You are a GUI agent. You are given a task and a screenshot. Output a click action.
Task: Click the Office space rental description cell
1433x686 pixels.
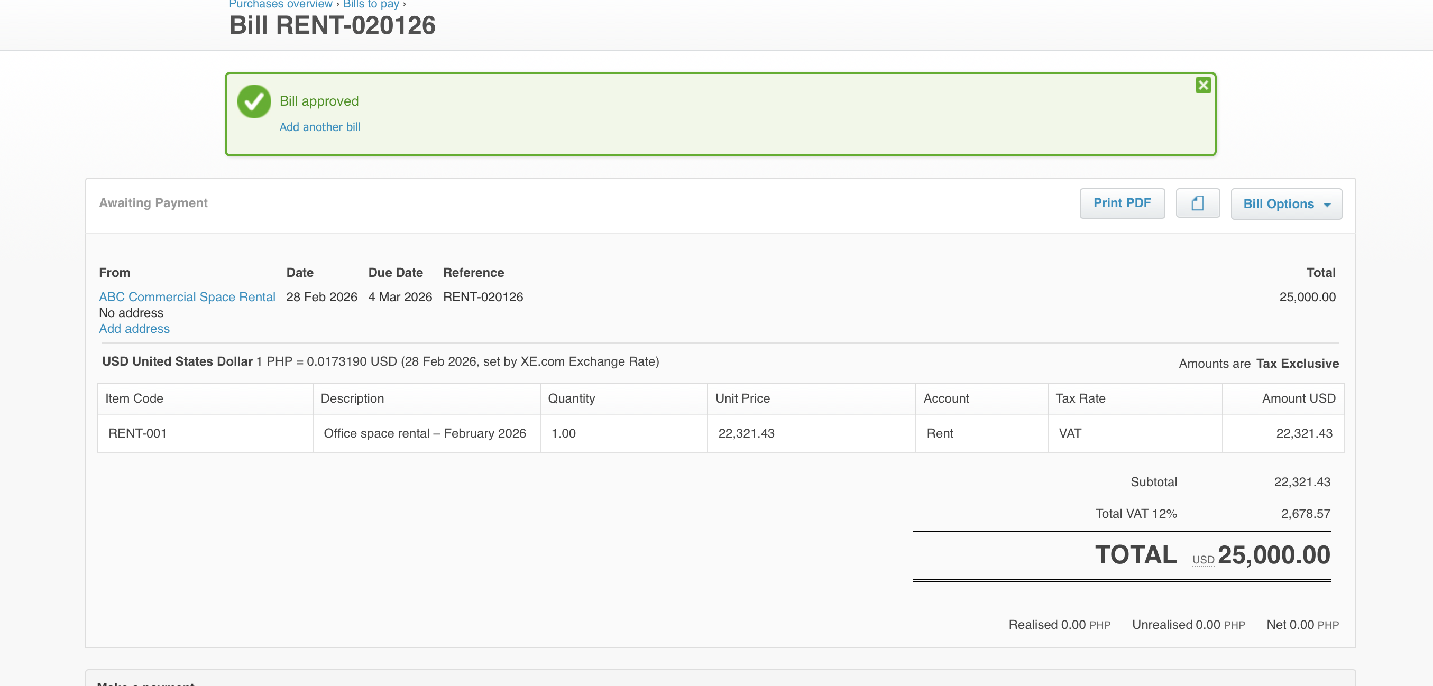pyautogui.click(x=425, y=433)
